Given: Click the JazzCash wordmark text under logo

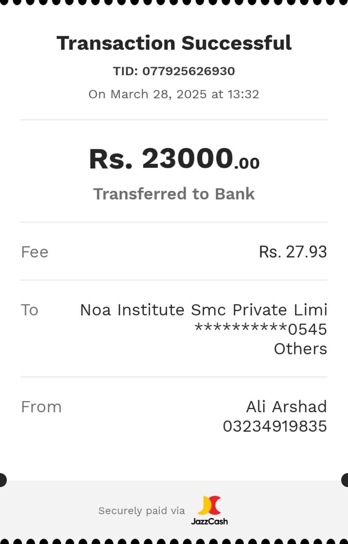Looking at the screenshot, I should pos(209,521).
